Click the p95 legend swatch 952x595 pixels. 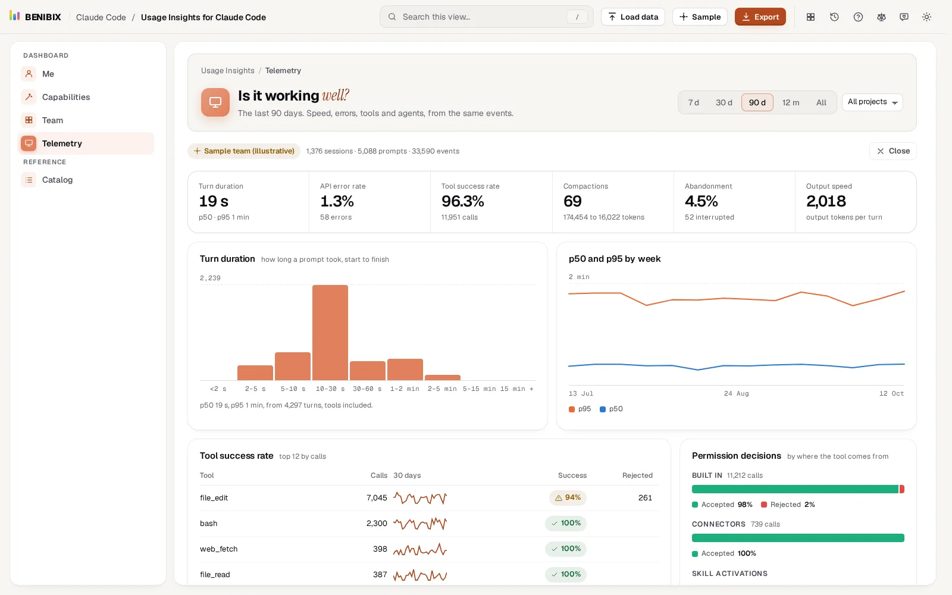[x=572, y=409]
